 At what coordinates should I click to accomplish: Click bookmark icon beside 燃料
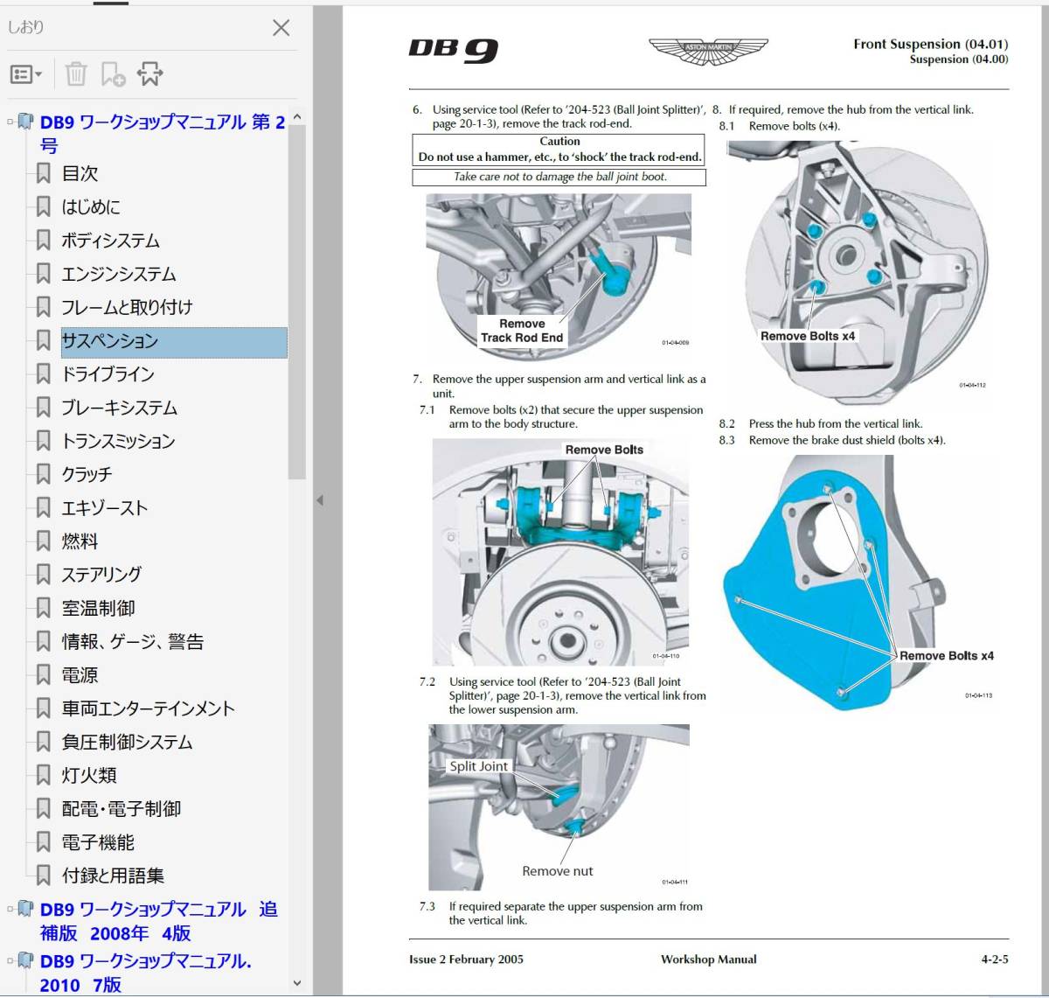pos(43,541)
